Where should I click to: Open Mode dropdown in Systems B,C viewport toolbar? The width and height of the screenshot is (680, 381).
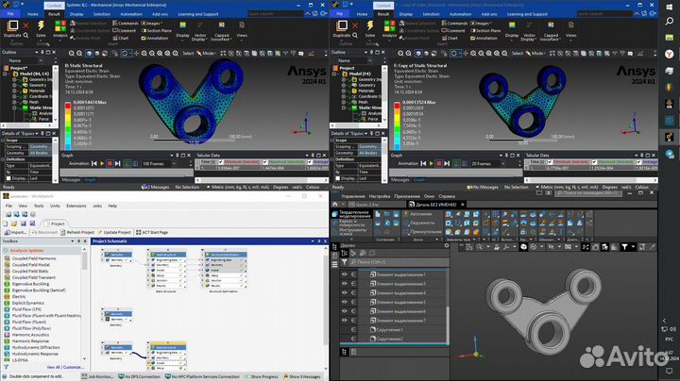coord(207,53)
